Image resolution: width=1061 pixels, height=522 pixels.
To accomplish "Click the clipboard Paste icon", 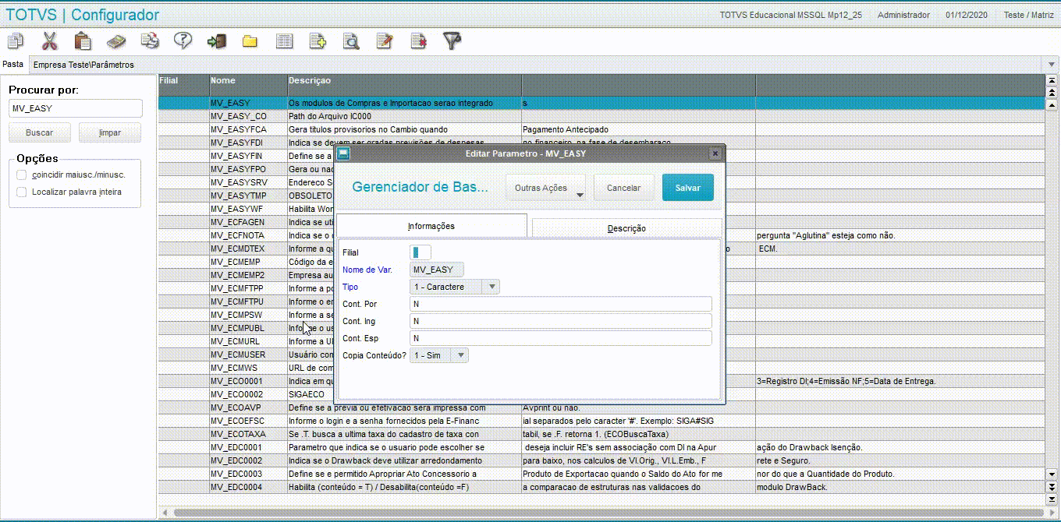I will [x=83, y=41].
